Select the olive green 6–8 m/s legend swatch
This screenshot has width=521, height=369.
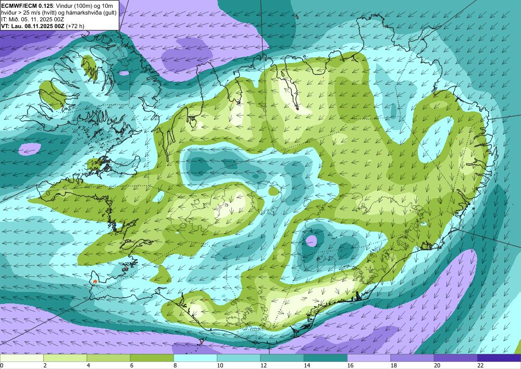click(152, 358)
